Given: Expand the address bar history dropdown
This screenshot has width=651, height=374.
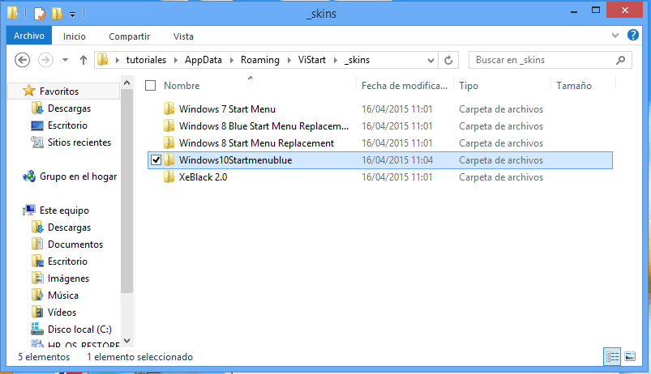Looking at the screenshot, I should (x=430, y=61).
